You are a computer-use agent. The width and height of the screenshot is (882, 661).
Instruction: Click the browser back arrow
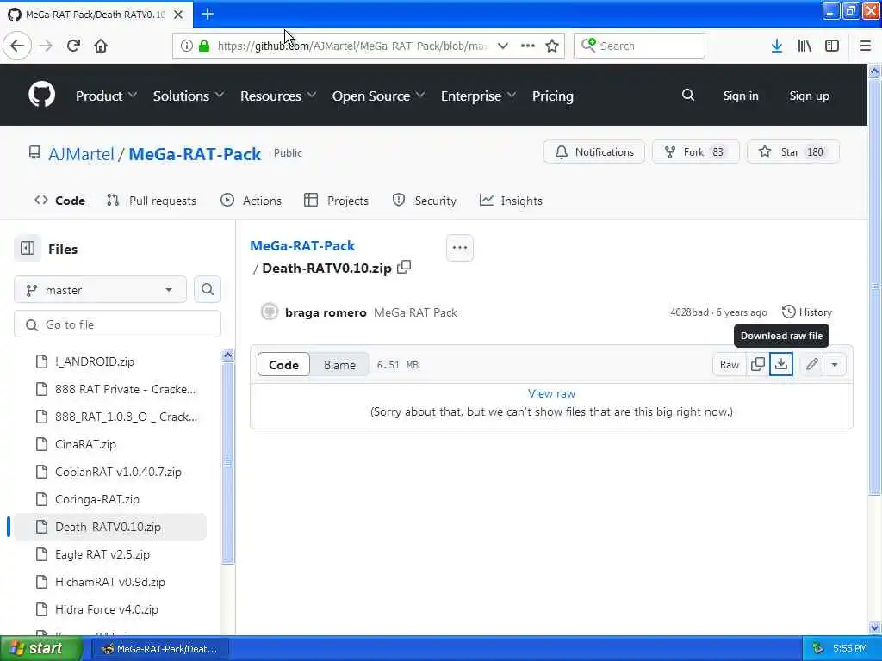coord(17,46)
